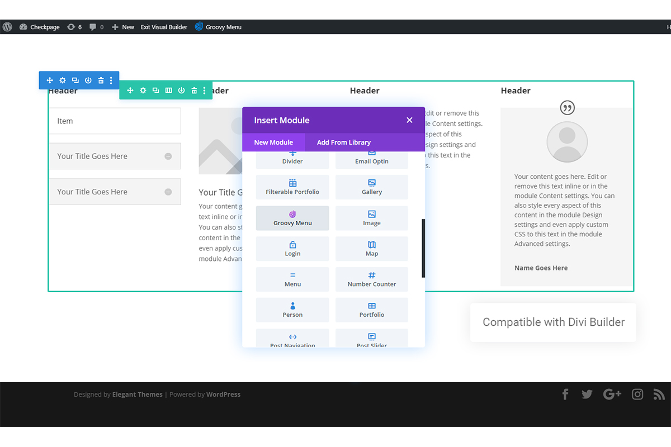This screenshot has width=671, height=447.
Task: Click minus icon on upper Your Title Goes Here
Action: click(168, 156)
